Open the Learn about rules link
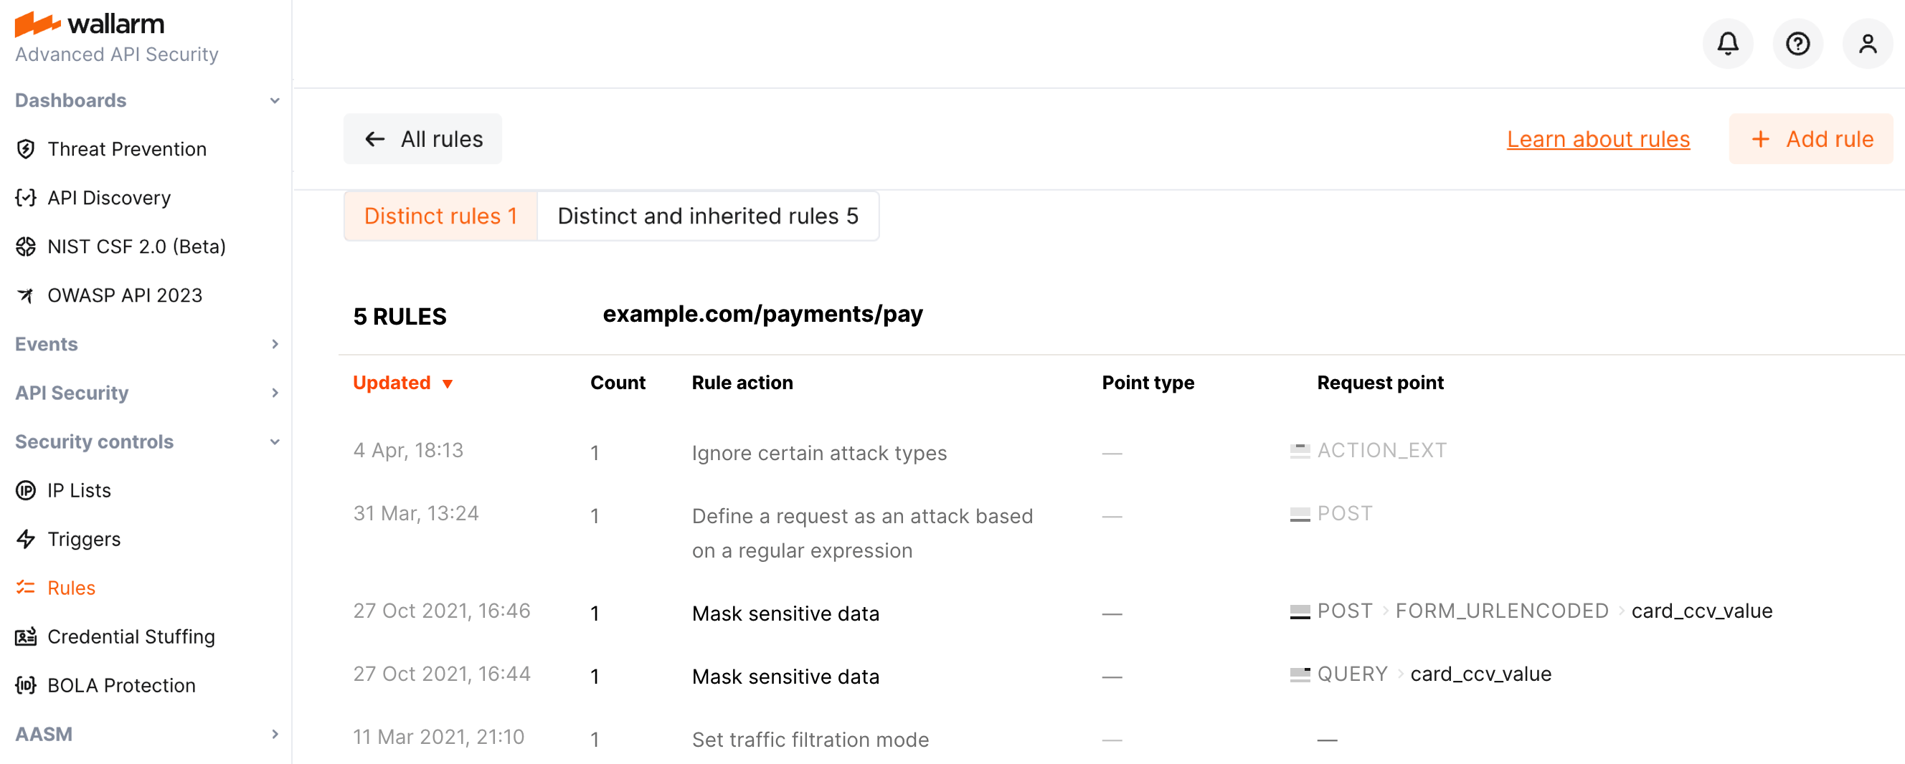The image size is (1905, 764). coord(1599,138)
